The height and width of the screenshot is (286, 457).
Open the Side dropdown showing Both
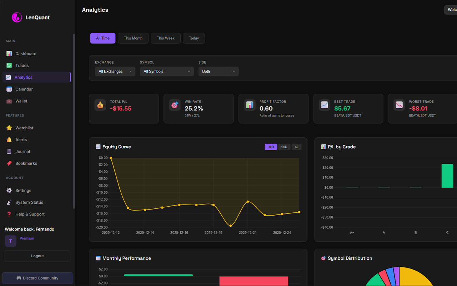point(218,71)
